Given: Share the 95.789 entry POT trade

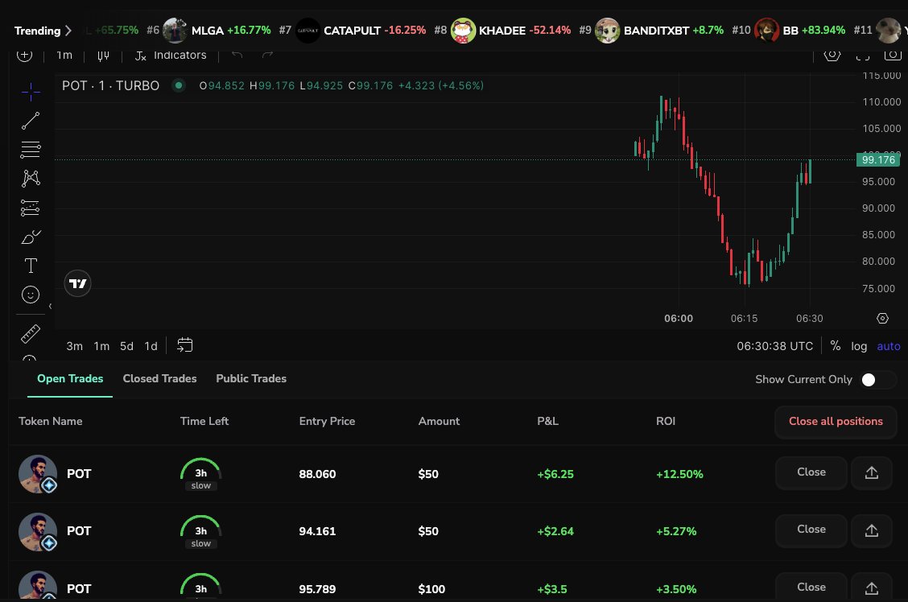Looking at the screenshot, I should pos(872,588).
